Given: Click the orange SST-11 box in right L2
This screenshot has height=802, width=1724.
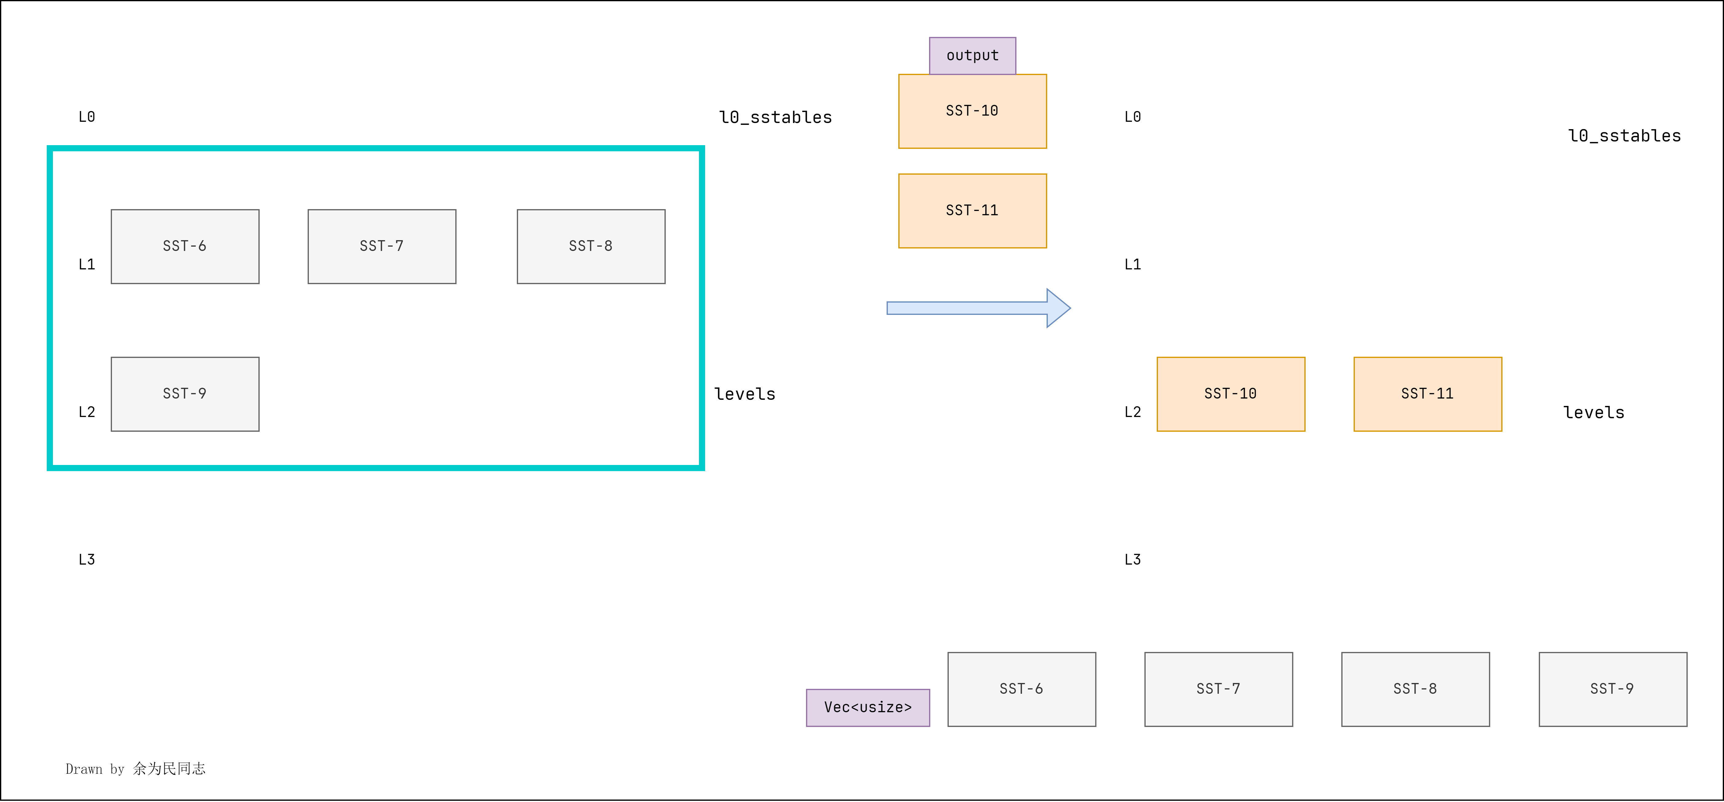Looking at the screenshot, I should point(1427,394).
